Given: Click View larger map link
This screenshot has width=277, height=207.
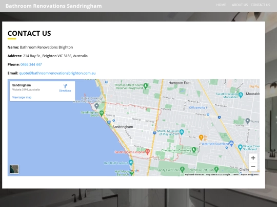Looking at the screenshot, I should click(x=22, y=97).
